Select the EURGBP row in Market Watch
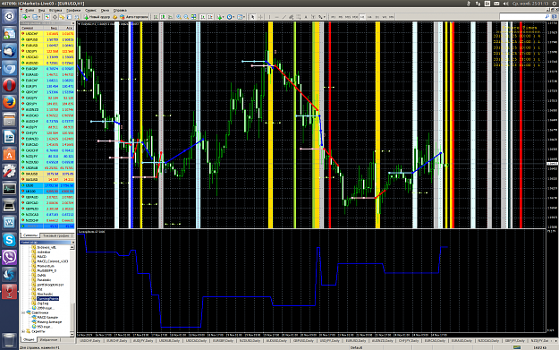 (x=47, y=69)
